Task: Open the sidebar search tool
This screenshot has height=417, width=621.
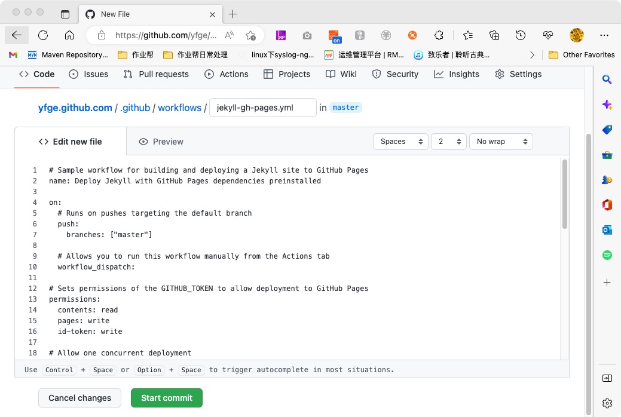Action: point(607,79)
